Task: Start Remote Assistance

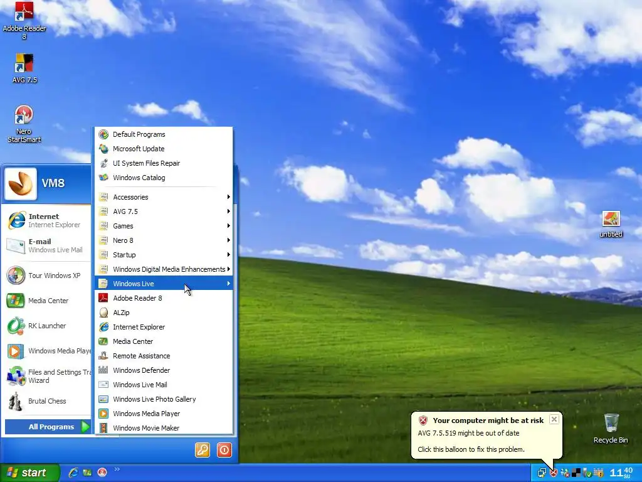Action: coord(164,356)
